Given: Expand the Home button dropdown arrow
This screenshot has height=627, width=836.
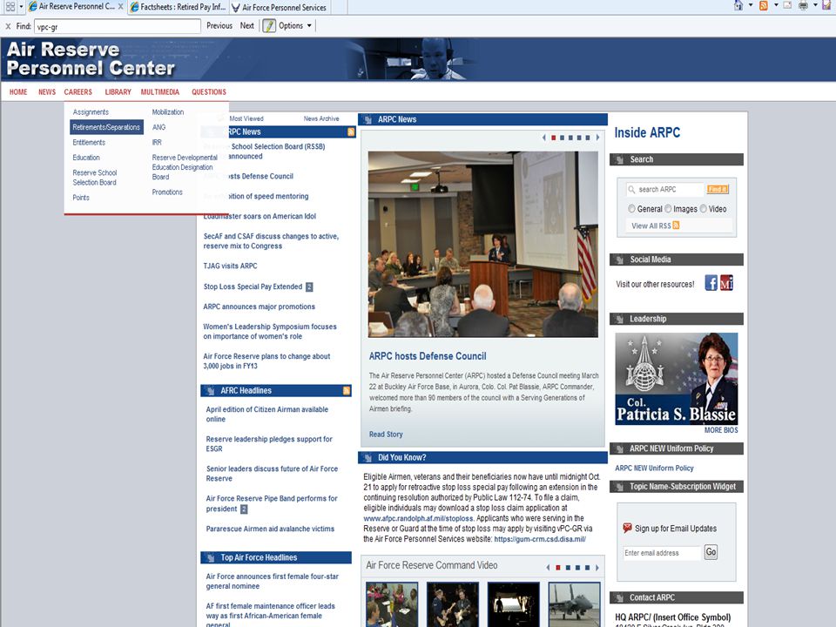Looking at the screenshot, I should tap(751, 5).
